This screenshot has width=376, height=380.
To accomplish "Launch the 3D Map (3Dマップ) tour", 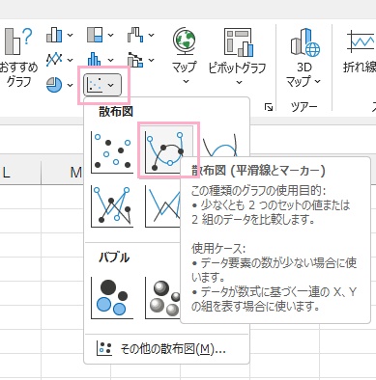I will [304, 59].
